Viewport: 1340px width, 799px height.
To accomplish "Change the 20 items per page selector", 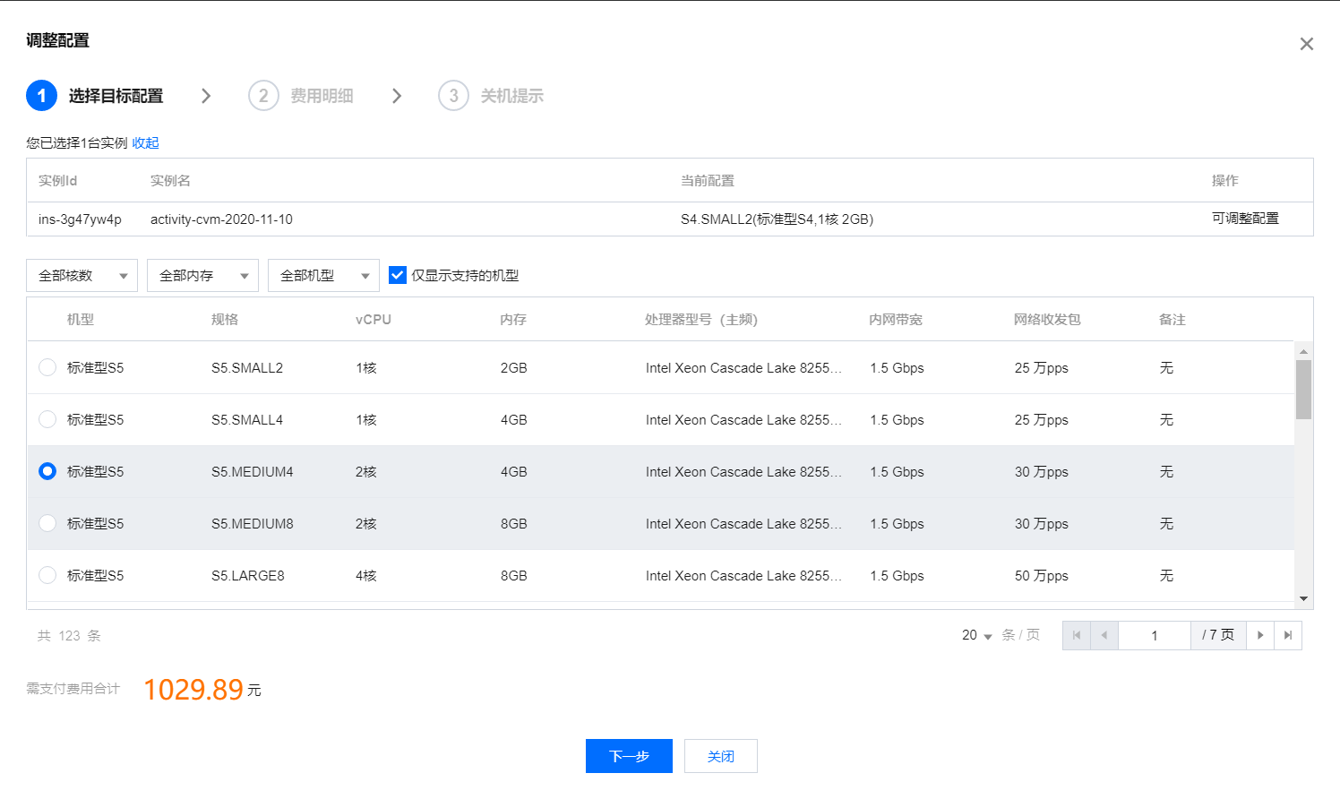I will (976, 635).
